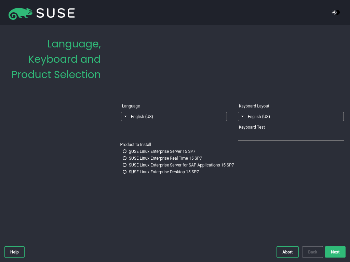Click the Keyboard Layout dropdown arrow icon

point(243,116)
